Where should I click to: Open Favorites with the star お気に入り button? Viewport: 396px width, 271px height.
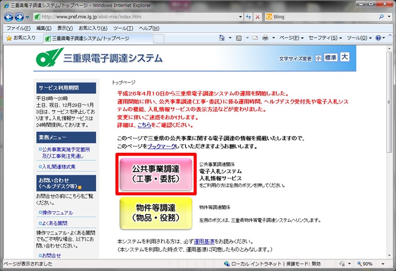click(21, 38)
